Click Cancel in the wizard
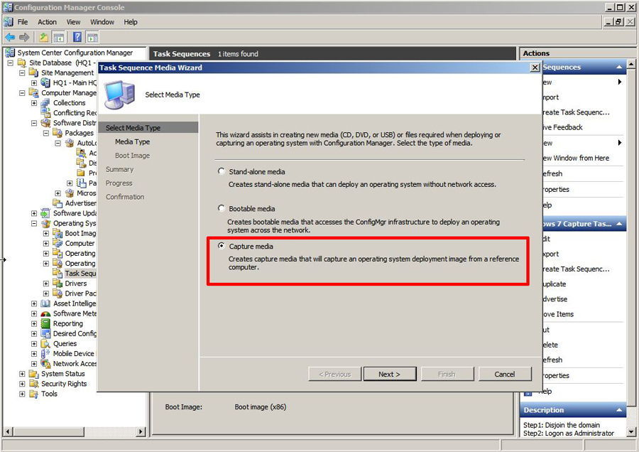 click(x=505, y=374)
